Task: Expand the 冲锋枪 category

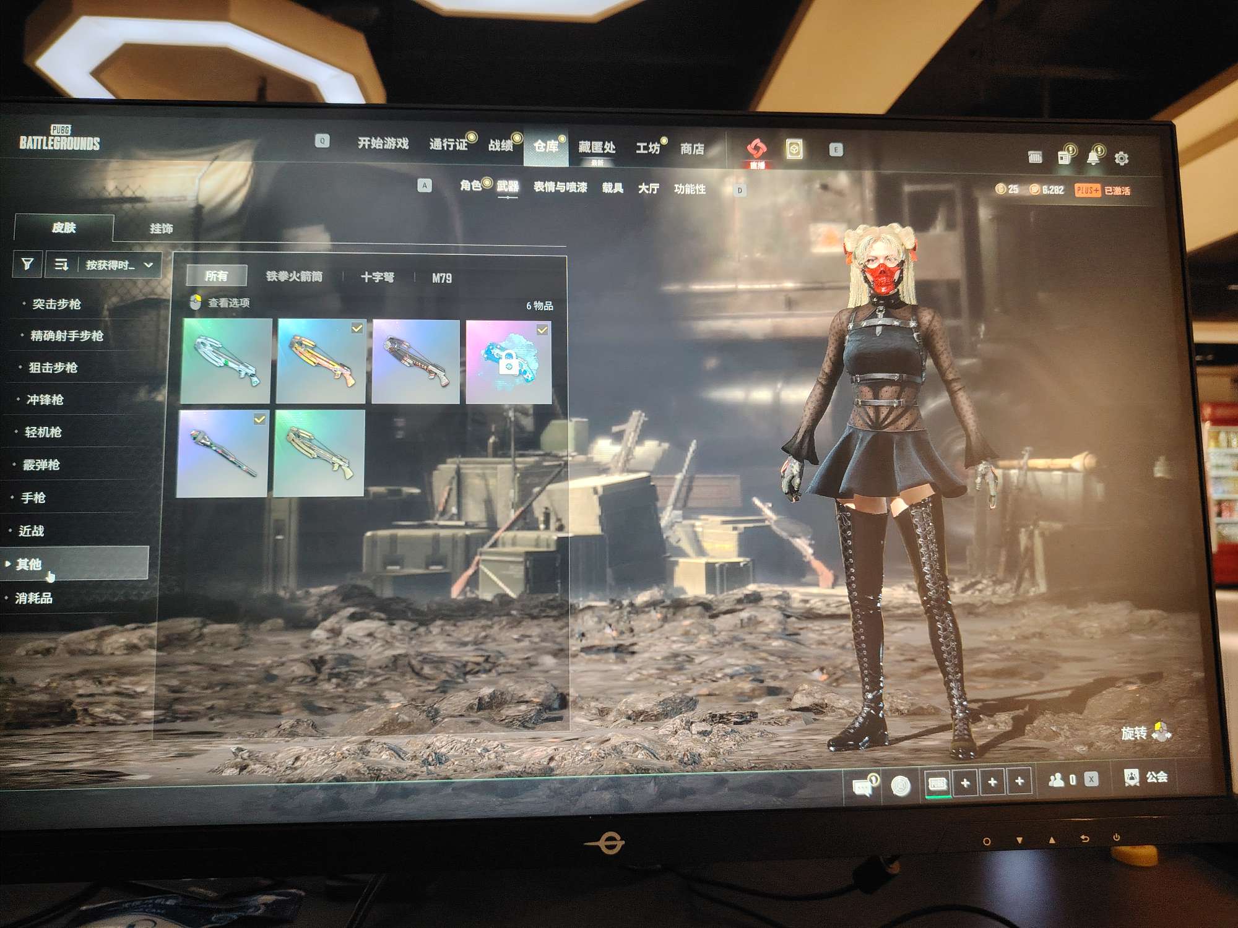Action: [45, 400]
